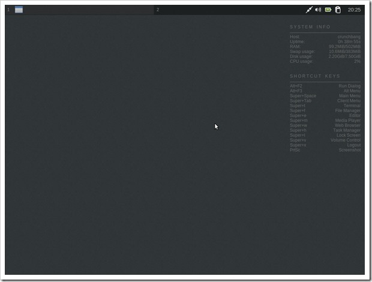The height and width of the screenshot is (282, 372).
Task: Click the Screenshot shortcut label
Action: (349, 150)
